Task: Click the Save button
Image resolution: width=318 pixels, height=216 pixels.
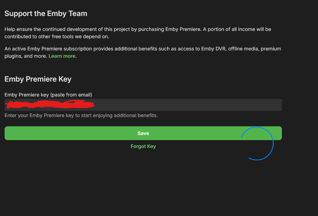Action: click(x=143, y=133)
